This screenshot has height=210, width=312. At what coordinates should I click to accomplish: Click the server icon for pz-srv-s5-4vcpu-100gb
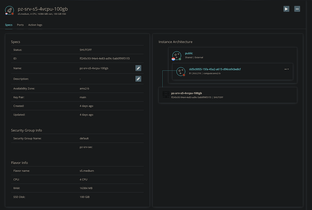(166, 94)
